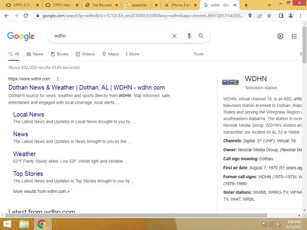The width and height of the screenshot is (307, 230).
Task: Open WRBL sister station link
Action: [249, 199]
